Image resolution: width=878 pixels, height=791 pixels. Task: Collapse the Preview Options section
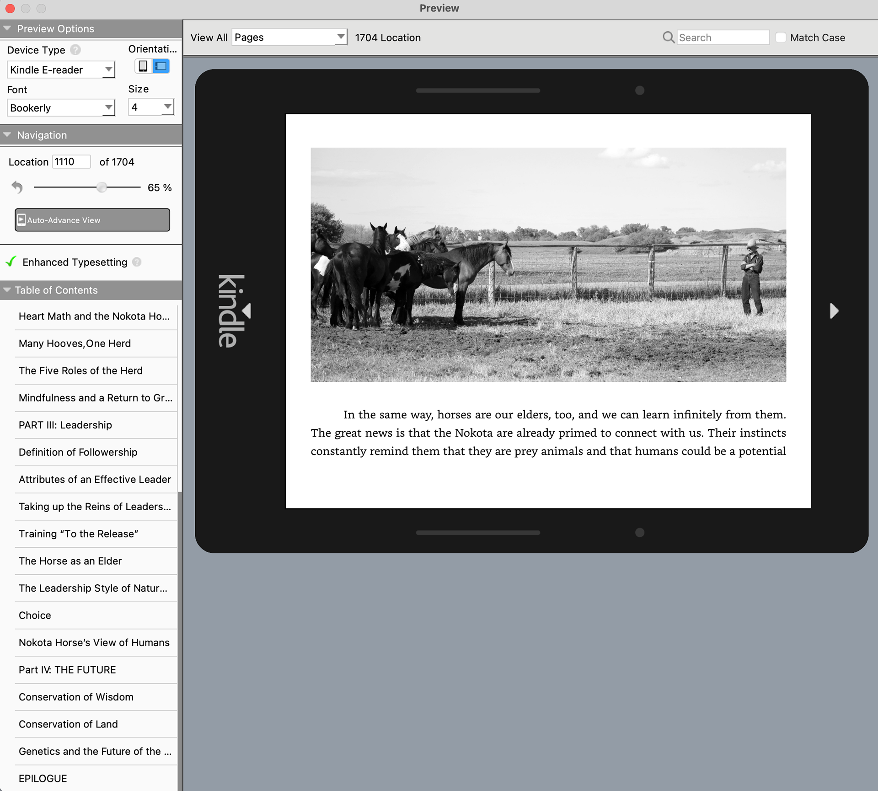click(x=7, y=28)
